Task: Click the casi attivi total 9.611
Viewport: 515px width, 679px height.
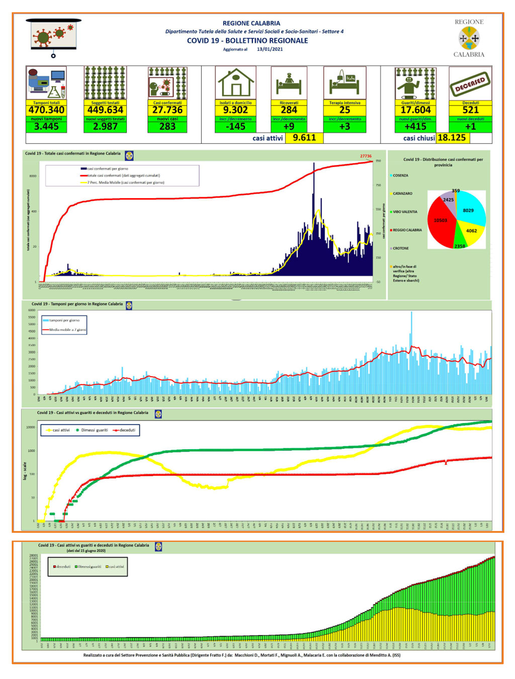Action: tap(304, 138)
